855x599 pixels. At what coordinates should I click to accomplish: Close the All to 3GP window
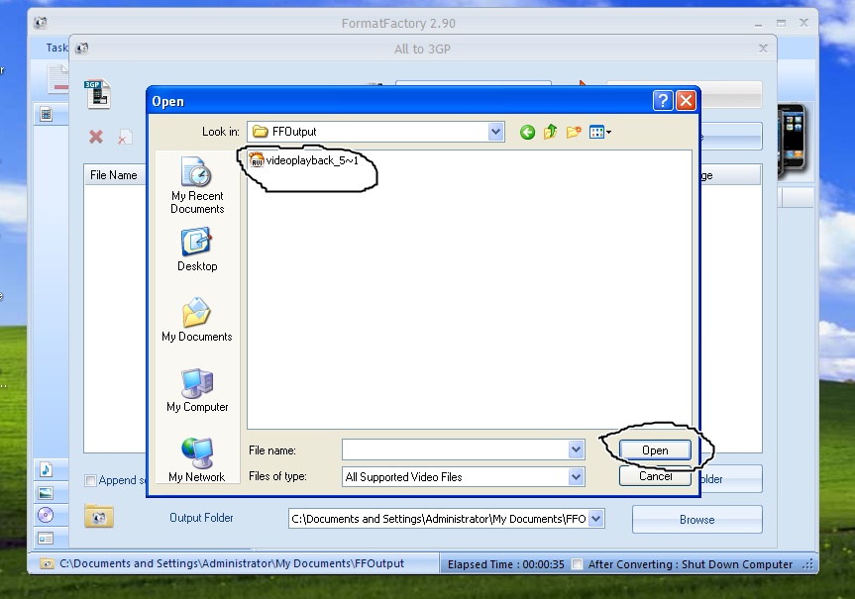763,49
